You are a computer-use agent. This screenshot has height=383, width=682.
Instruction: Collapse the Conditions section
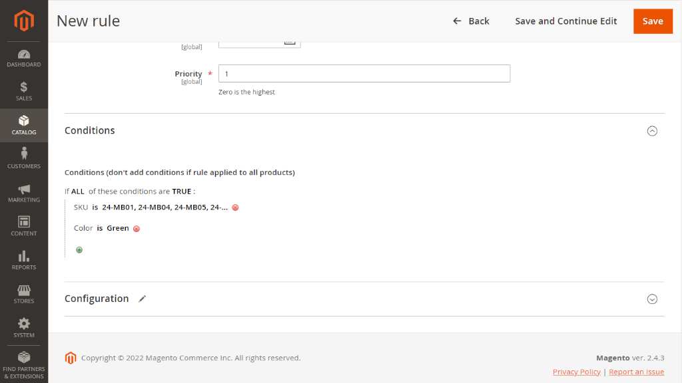coord(652,131)
